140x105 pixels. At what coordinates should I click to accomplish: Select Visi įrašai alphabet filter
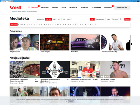(14, 24)
